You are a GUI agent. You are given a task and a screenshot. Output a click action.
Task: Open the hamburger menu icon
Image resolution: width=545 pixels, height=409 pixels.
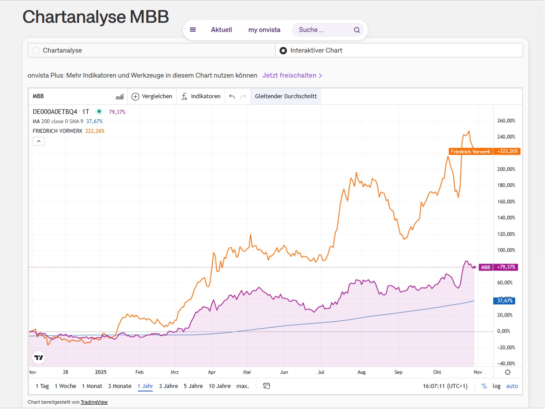click(193, 30)
